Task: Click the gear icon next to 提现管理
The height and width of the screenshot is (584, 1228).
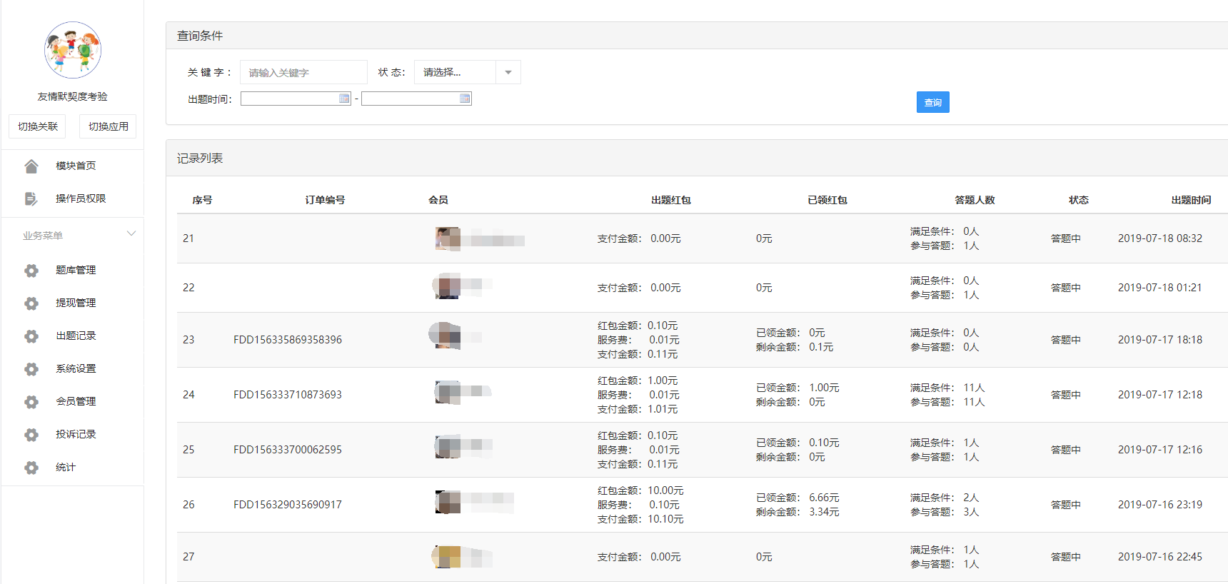Action: point(31,303)
